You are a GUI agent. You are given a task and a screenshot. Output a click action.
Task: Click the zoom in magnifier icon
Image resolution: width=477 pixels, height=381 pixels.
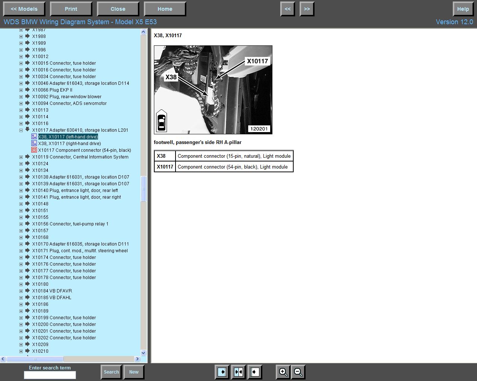click(x=283, y=372)
